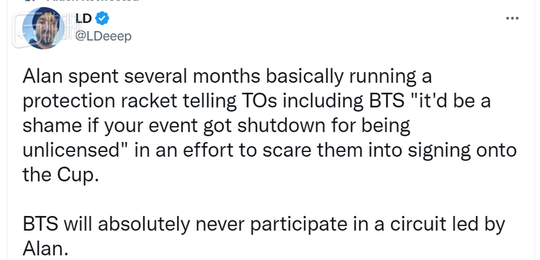Open the @LDeeep handle link
The height and width of the screenshot is (260, 540).
[x=103, y=36]
